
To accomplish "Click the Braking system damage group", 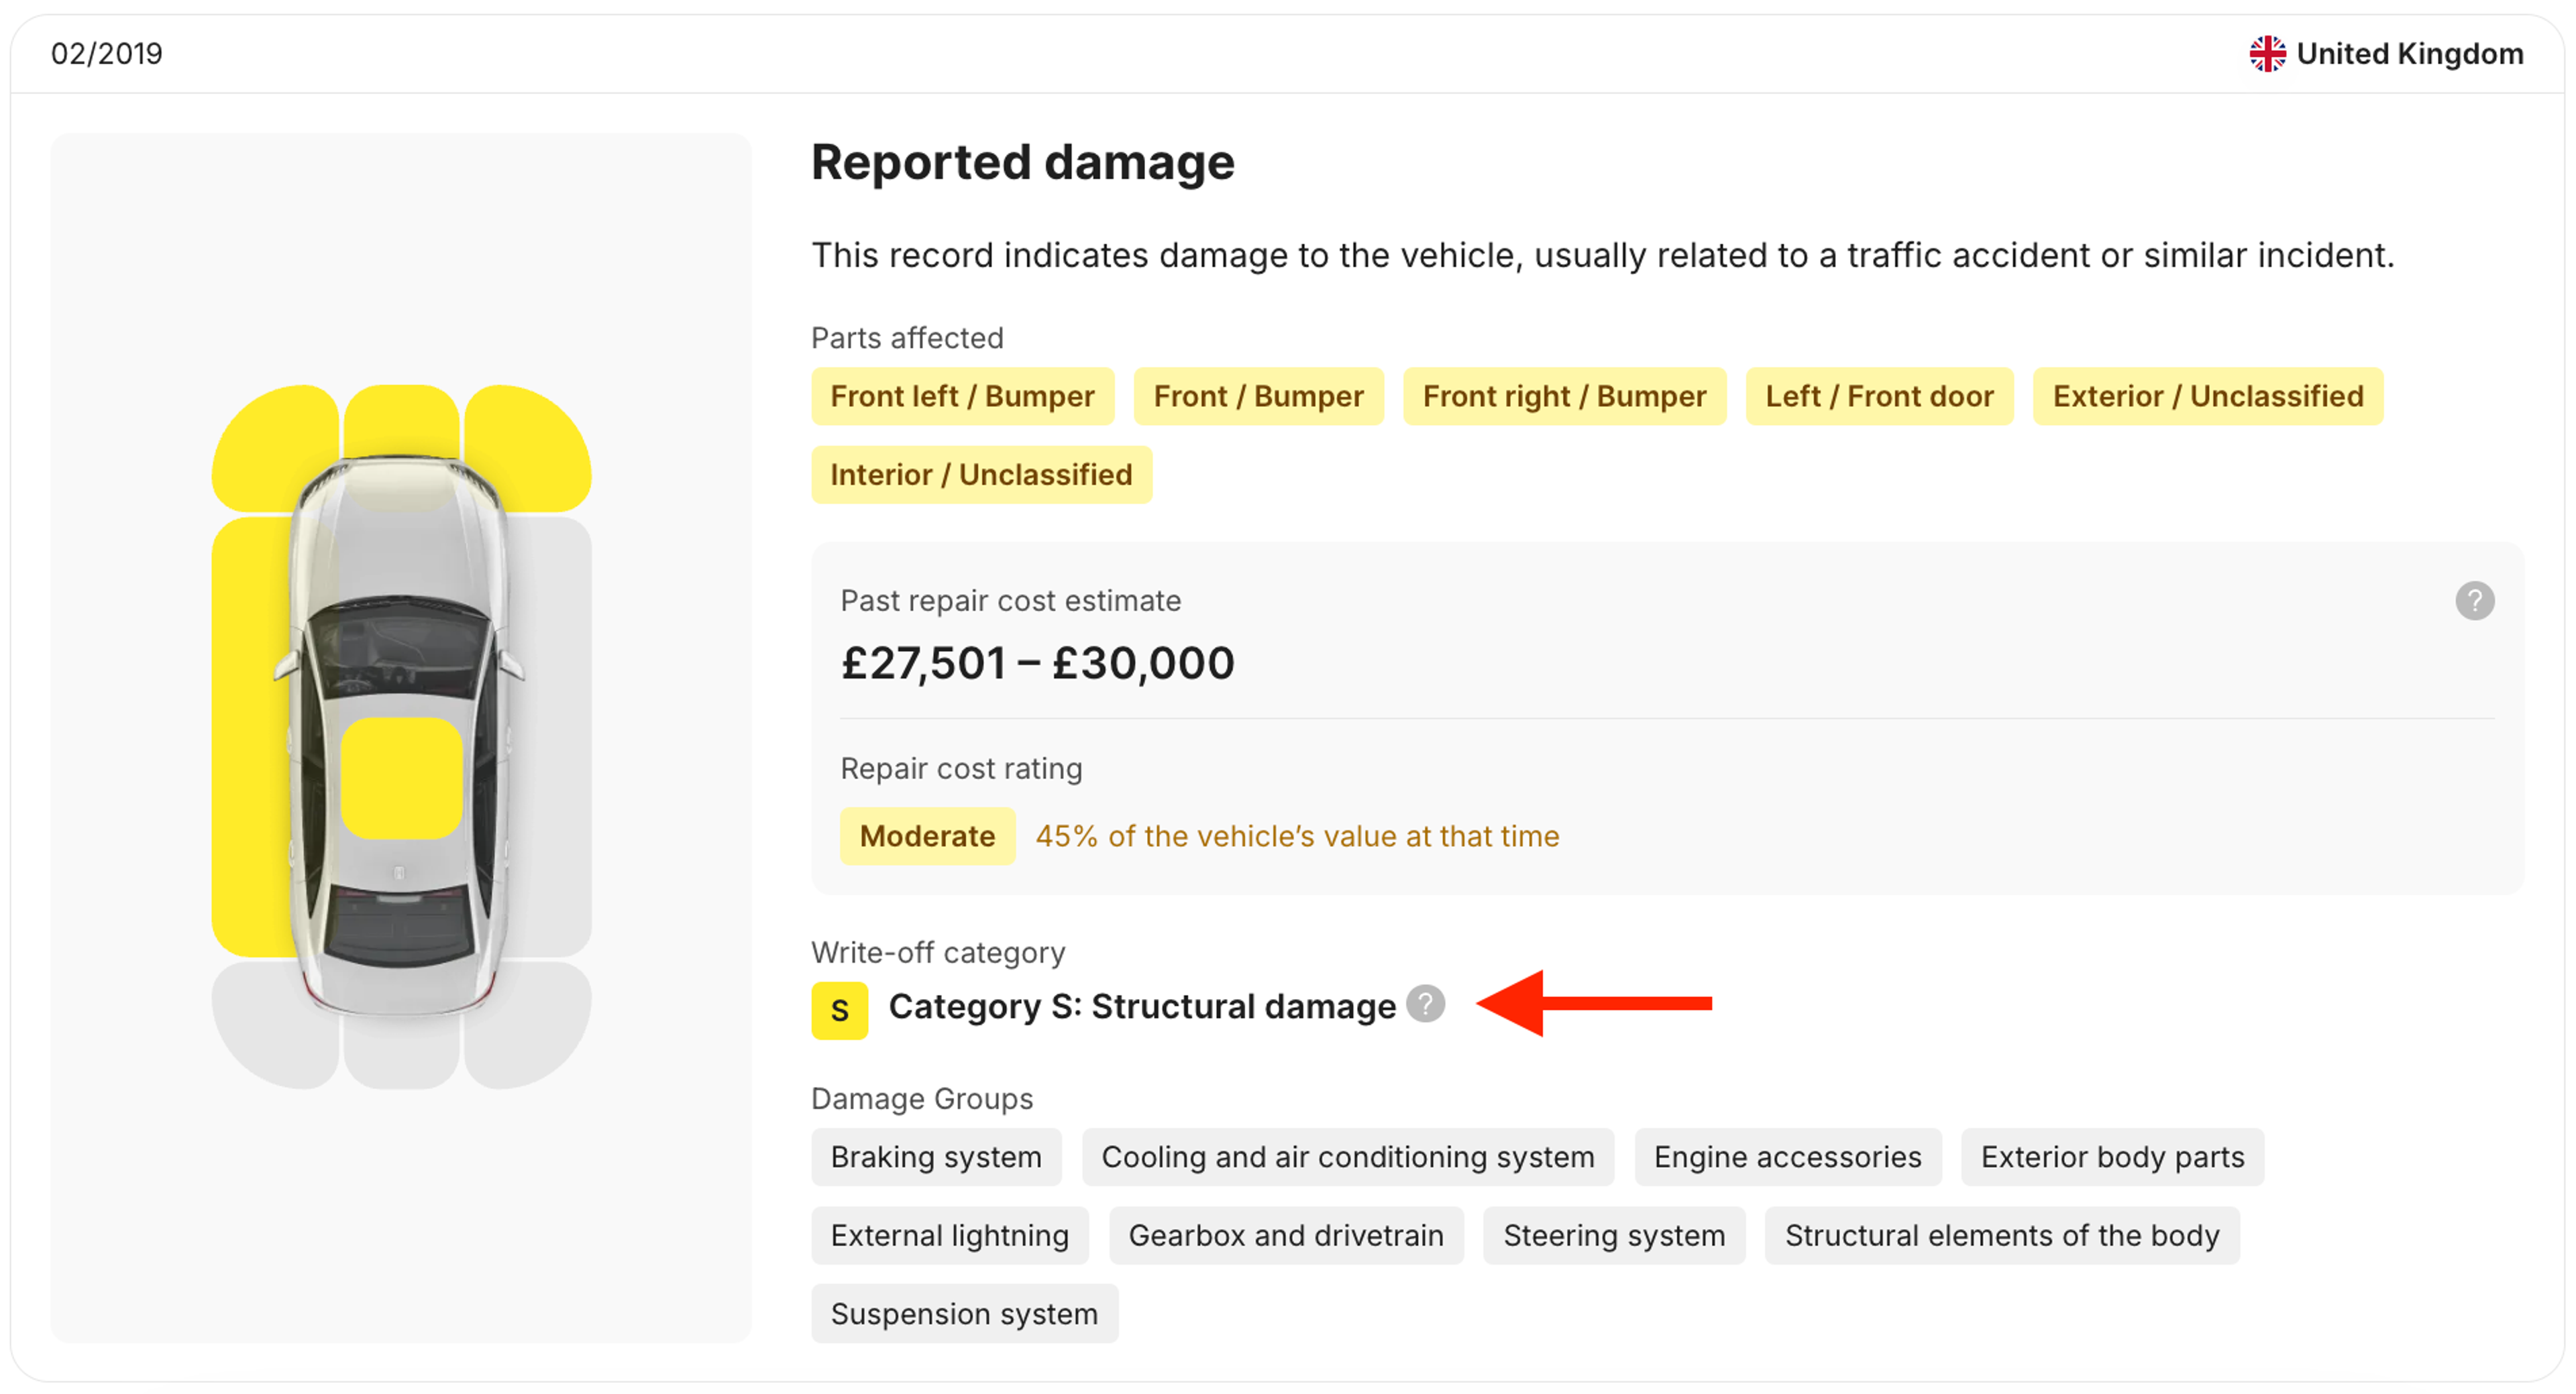I will [936, 1156].
